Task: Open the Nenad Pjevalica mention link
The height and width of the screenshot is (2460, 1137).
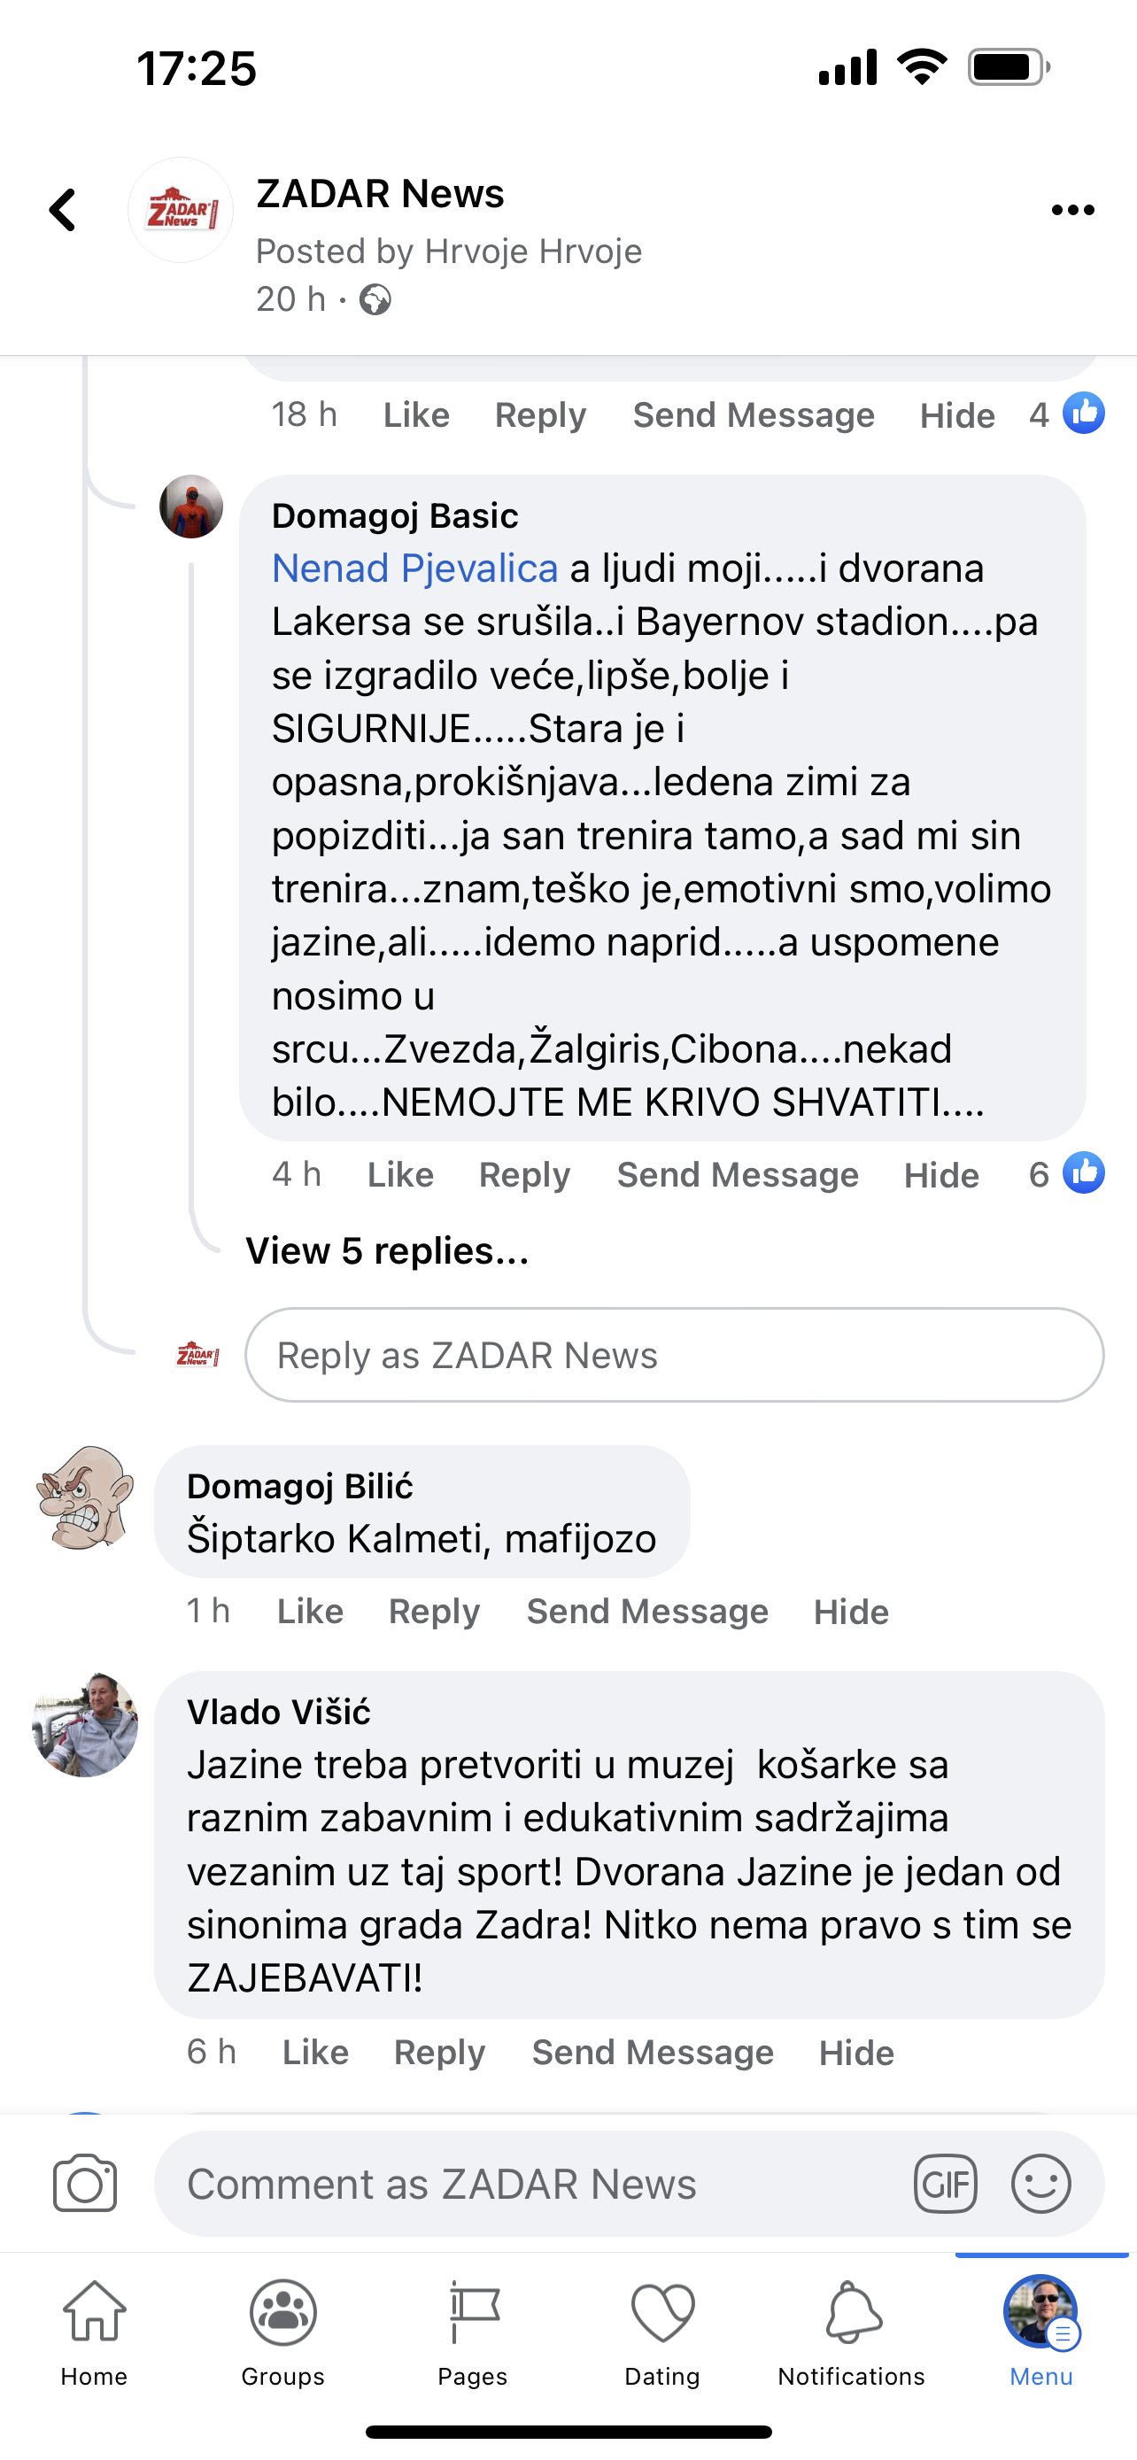Action: pyautogui.click(x=414, y=569)
